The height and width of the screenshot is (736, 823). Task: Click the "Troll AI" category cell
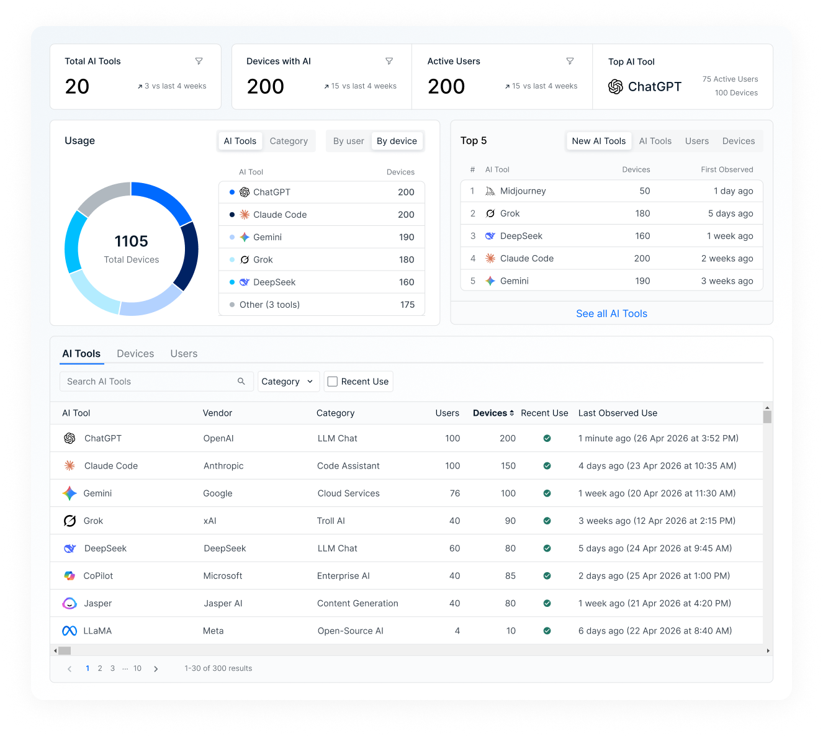(331, 521)
